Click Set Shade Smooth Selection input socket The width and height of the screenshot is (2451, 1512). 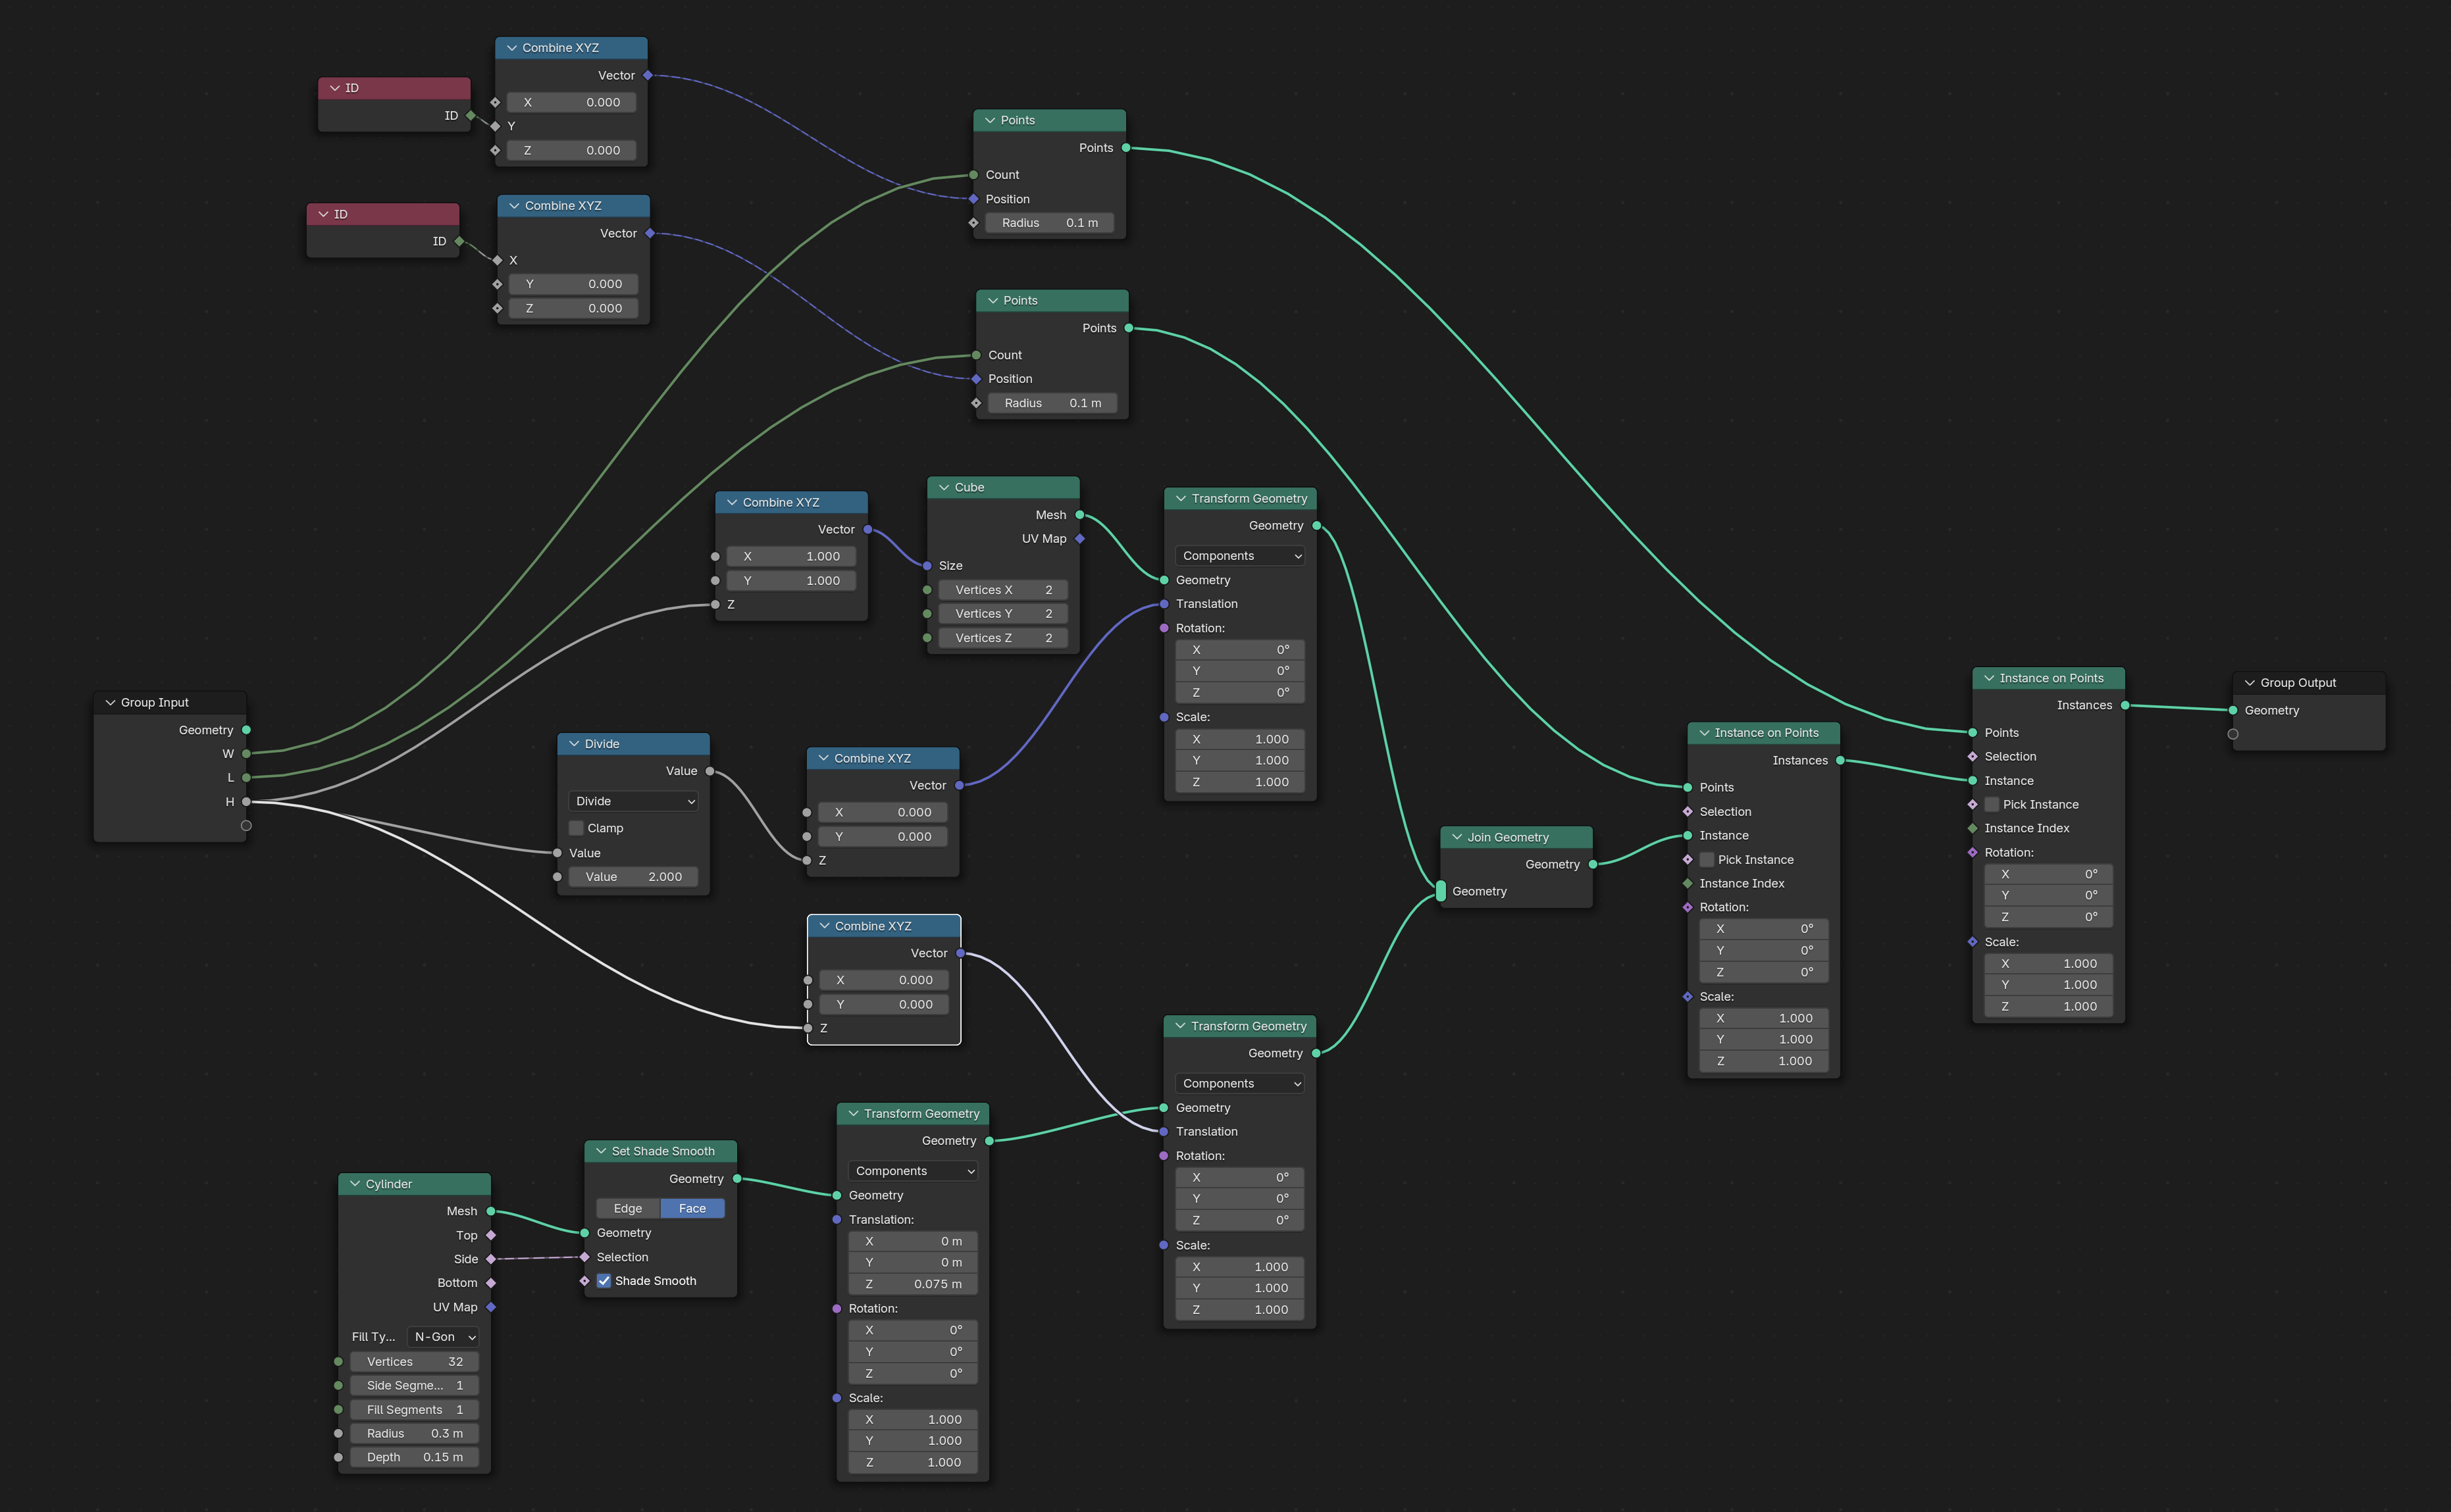[x=585, y=1257]
